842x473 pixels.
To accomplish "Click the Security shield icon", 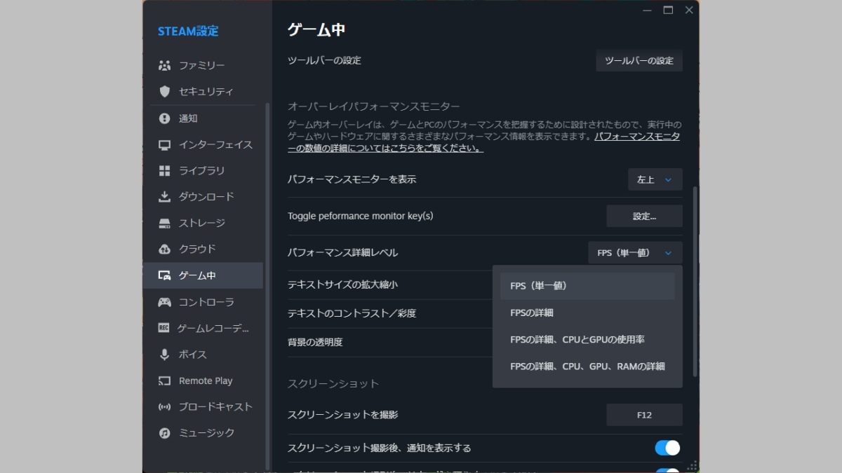I will pos(165,92).
